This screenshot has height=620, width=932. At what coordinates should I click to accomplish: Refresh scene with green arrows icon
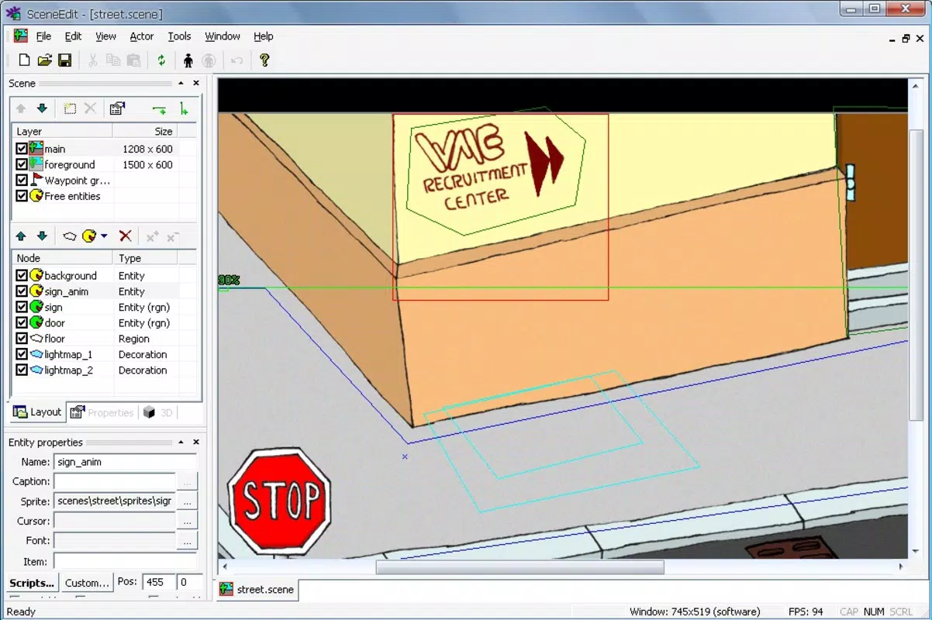tap(161, 60)
